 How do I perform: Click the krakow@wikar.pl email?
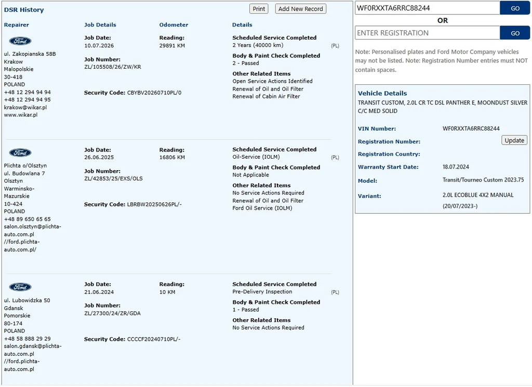[x=25, y=107]
